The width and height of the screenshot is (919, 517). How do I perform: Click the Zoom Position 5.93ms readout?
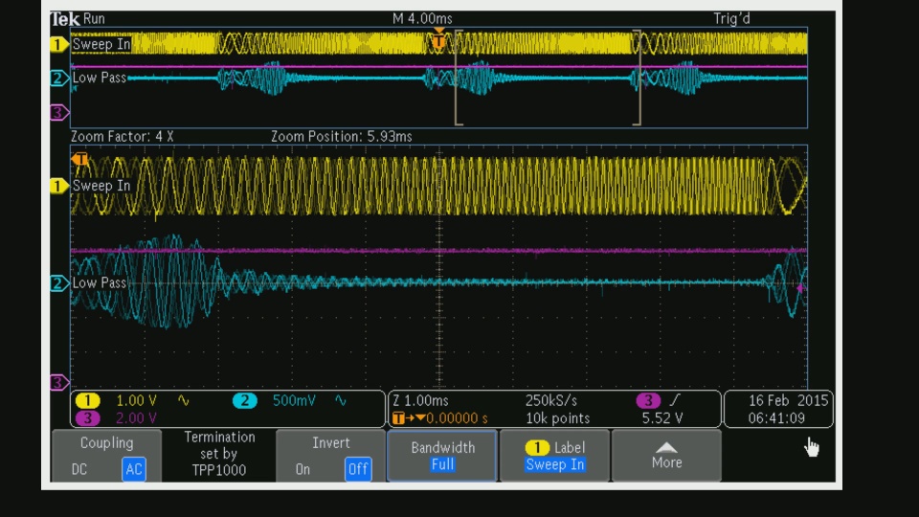341,137
